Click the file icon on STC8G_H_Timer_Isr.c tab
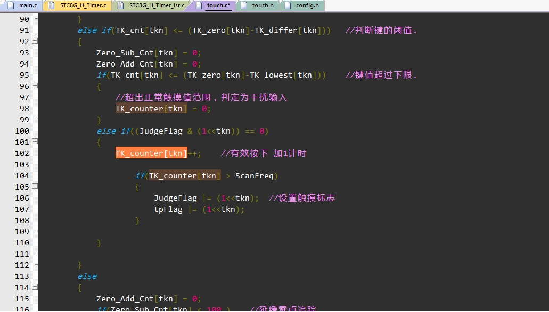549x312 pixels. (120, 5)
